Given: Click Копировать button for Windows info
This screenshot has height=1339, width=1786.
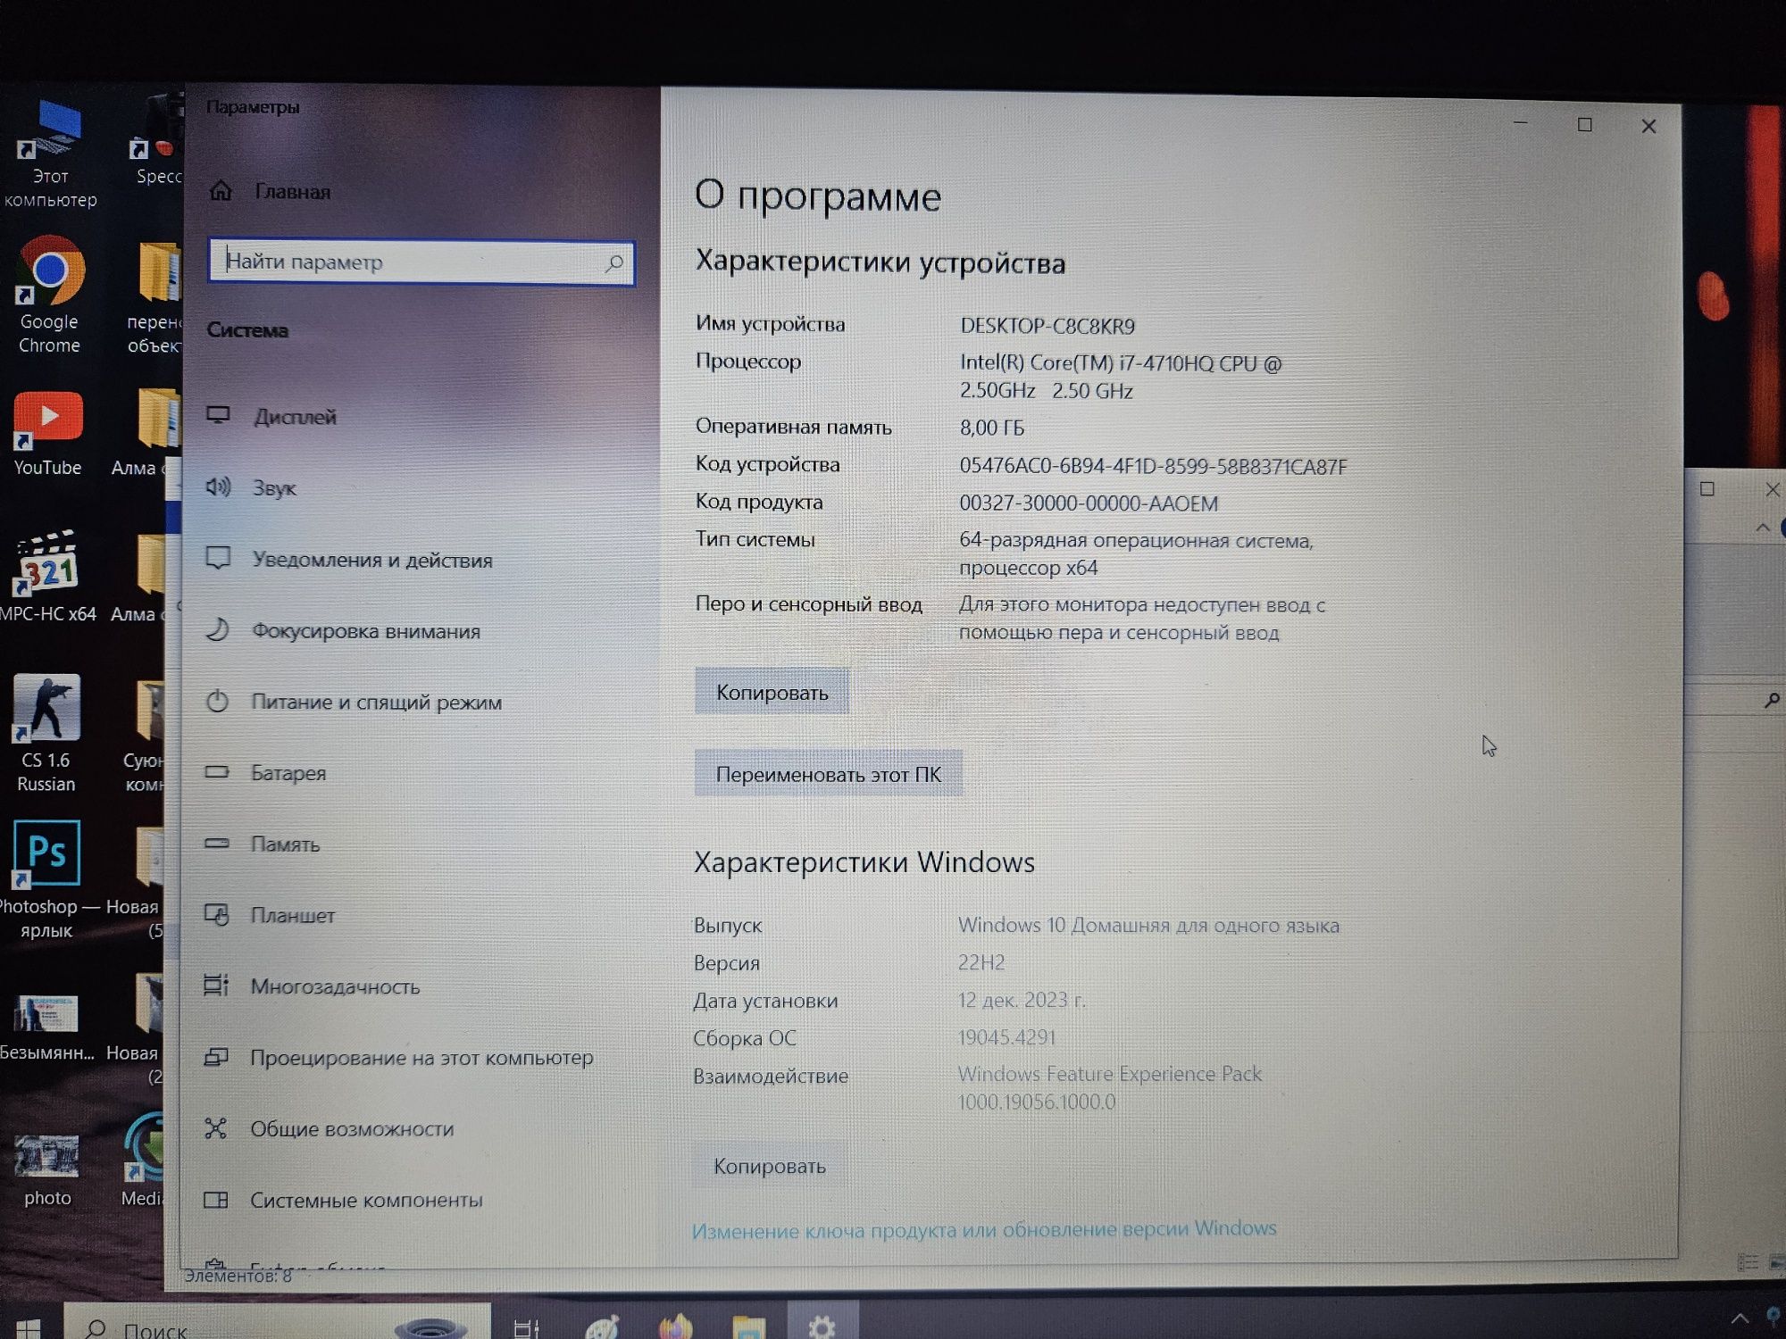Looking at the screenshot, I should pyautogui.click(x=772, y=1166).
